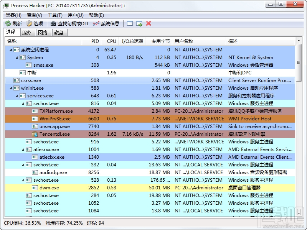Click the Tencentdl.exe process icon
The height and width of the screenshot is (230, 307).
pos(35,134)
